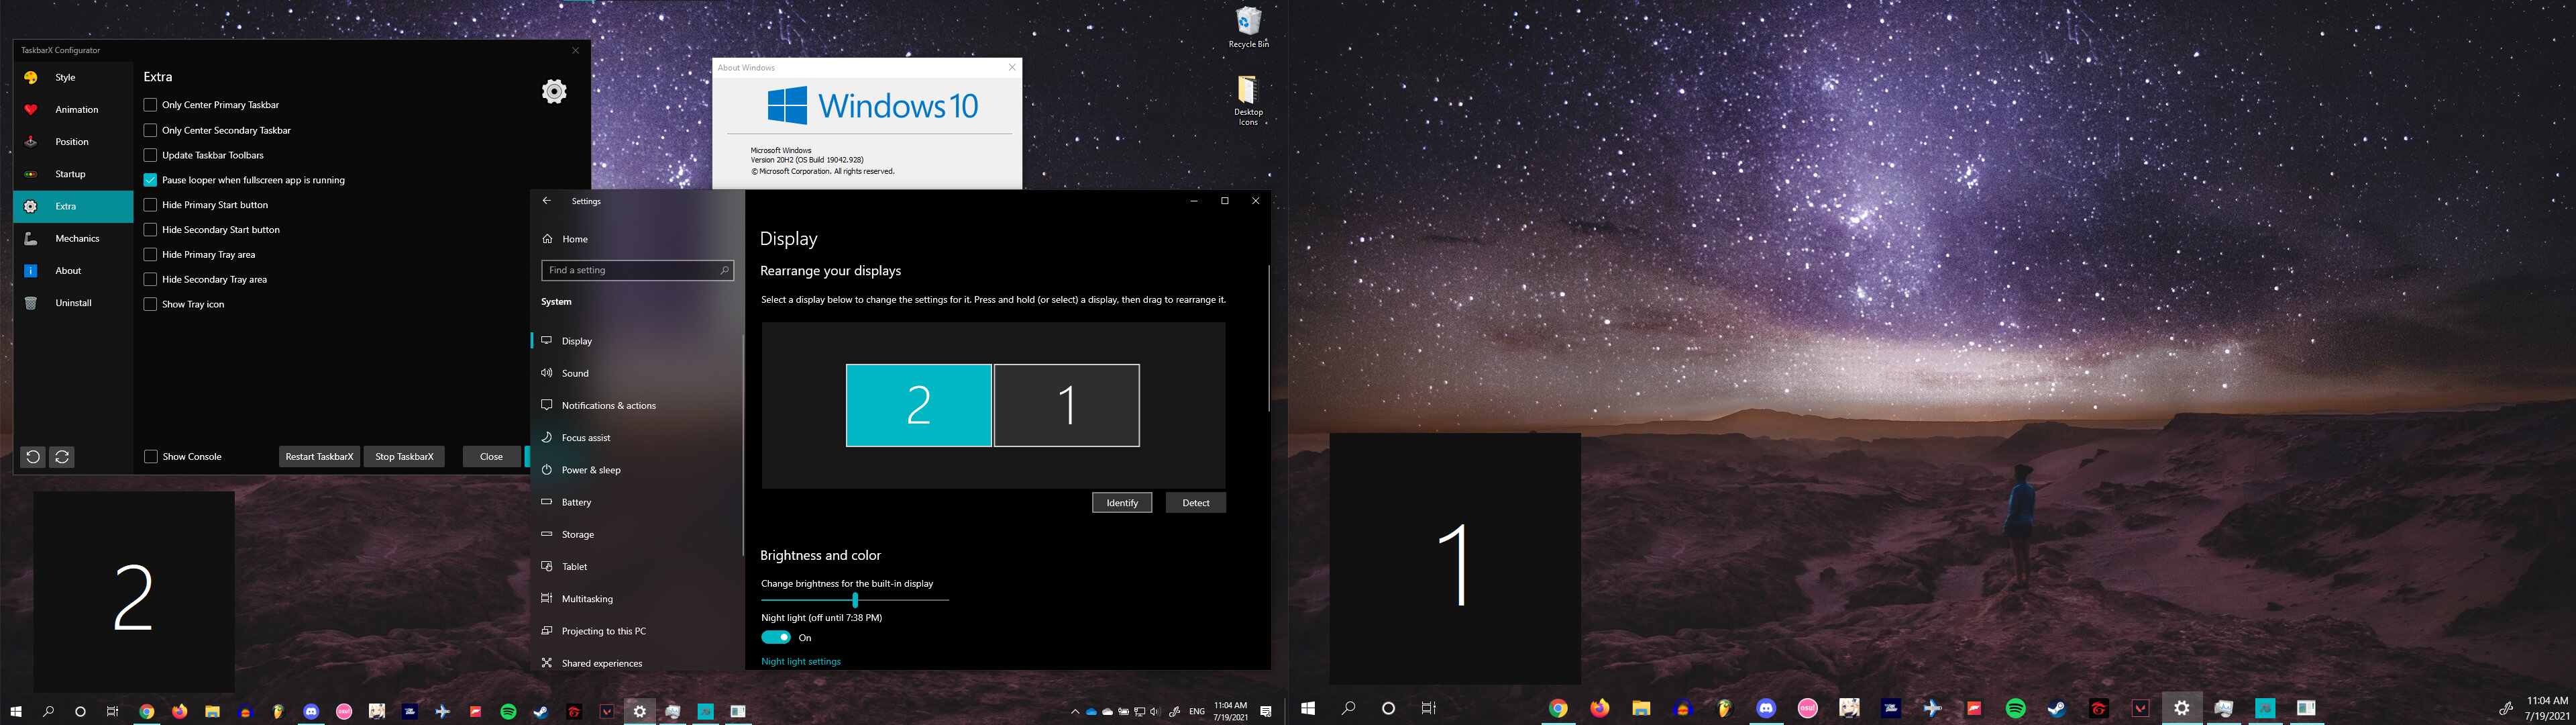Click the built-in display brightness slider
This screenshot has height=725, width=2576.
click(855, 600)
